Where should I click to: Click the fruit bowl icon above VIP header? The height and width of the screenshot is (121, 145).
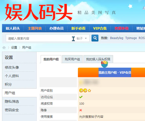[x=105, y=64]
